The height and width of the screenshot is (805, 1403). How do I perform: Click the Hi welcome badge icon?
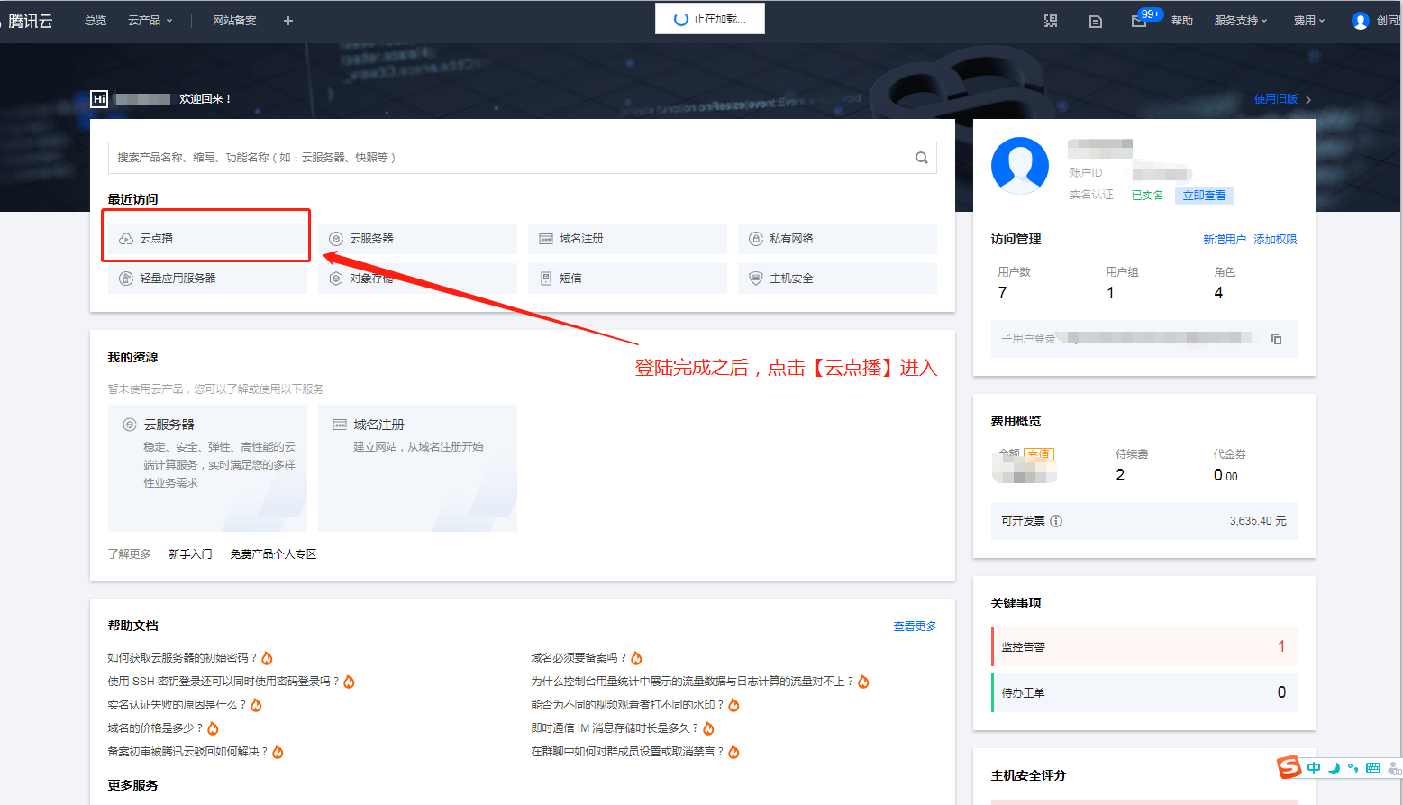pos(99,99)
